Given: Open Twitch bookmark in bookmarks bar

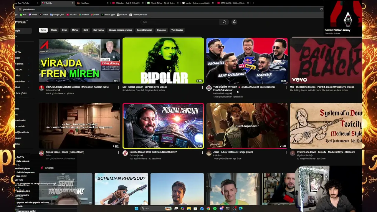Looking at the screenshot, I should click(x=33, y=15).
